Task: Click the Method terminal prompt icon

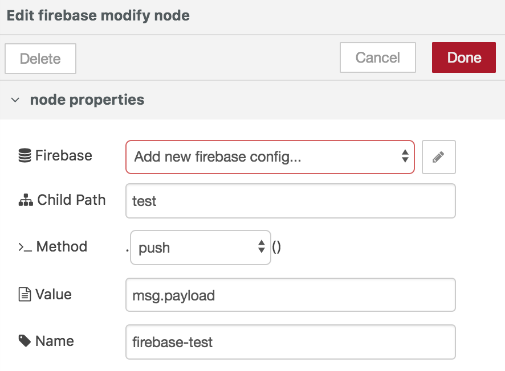Action: (x=25, y=247)
